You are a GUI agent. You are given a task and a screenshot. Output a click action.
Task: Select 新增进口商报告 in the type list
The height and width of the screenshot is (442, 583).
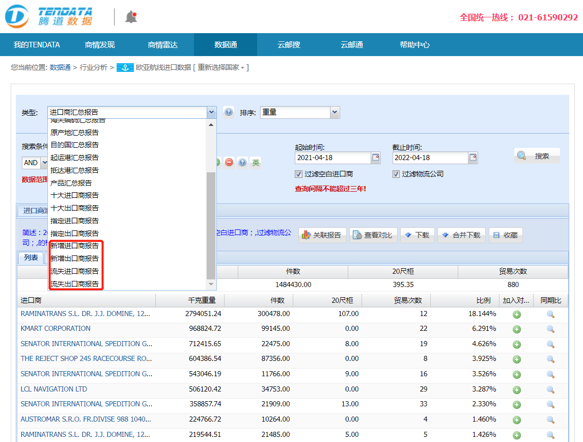pyautogui.click(x=75, y=246)
